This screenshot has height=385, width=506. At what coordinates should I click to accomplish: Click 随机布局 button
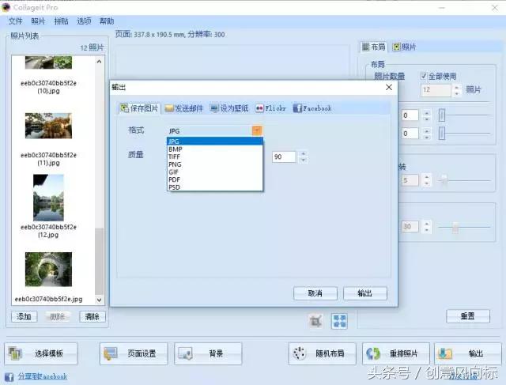point(322,353)
